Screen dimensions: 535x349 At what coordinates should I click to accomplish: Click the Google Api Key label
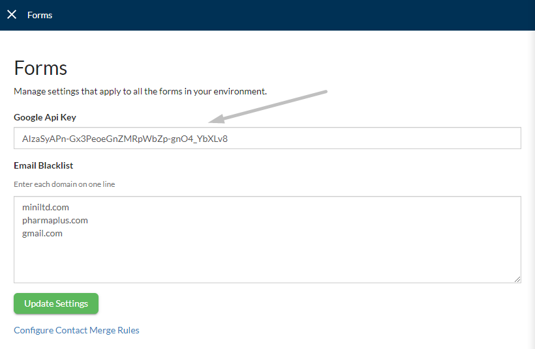pos(45,117)
